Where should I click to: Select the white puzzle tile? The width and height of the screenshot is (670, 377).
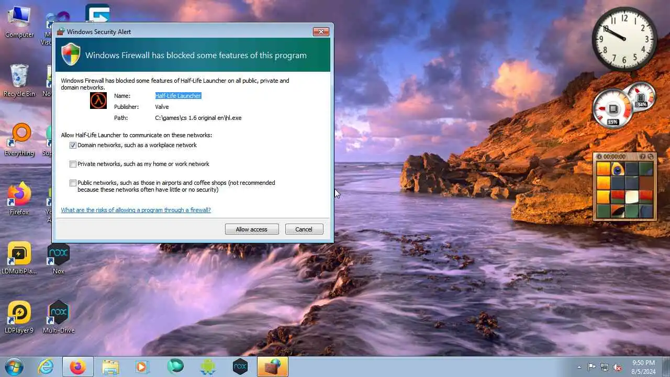(632, 197)
